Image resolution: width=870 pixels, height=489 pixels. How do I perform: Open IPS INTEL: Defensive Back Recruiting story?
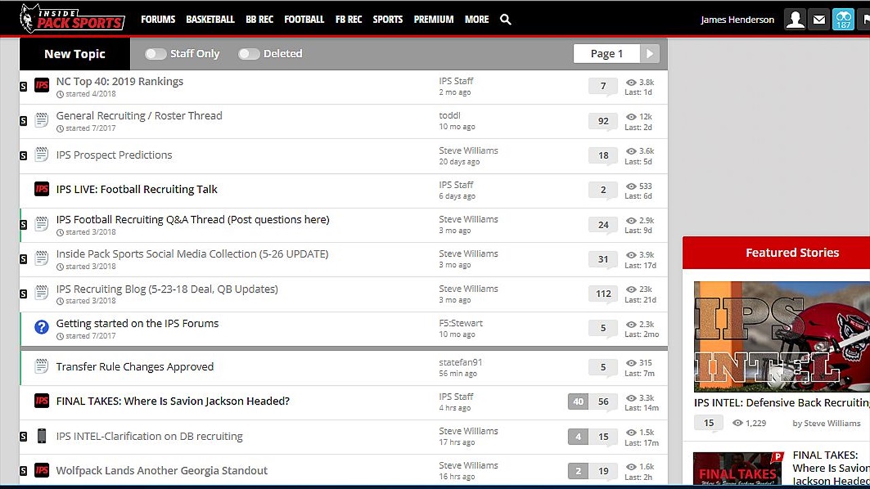coord(782,403)
